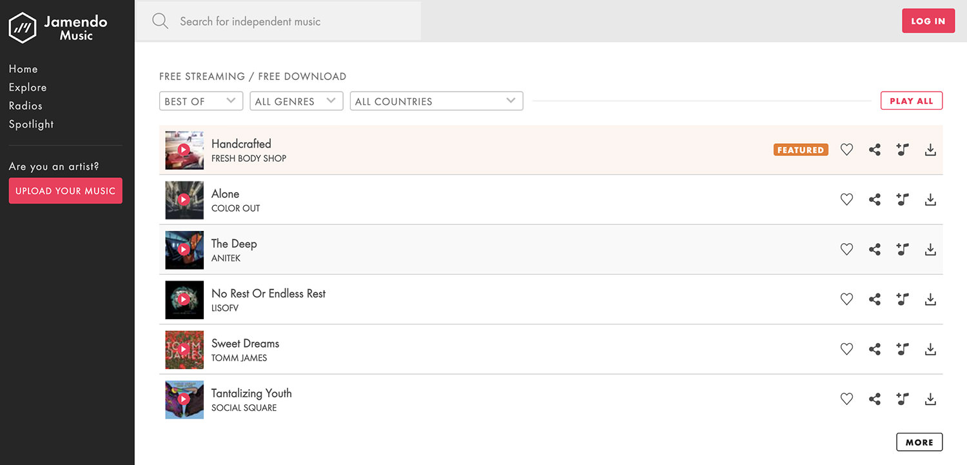This screenshot has width=967, height=465.
Task: Navigate to Explore in the sidebar
Action: pyautogui.click(x=28, y=87)
